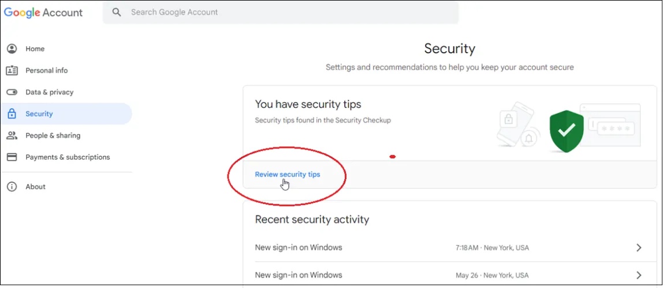Open the Personal info section
Viewport: 667px width, 288px height.
[x=46, y=70]
